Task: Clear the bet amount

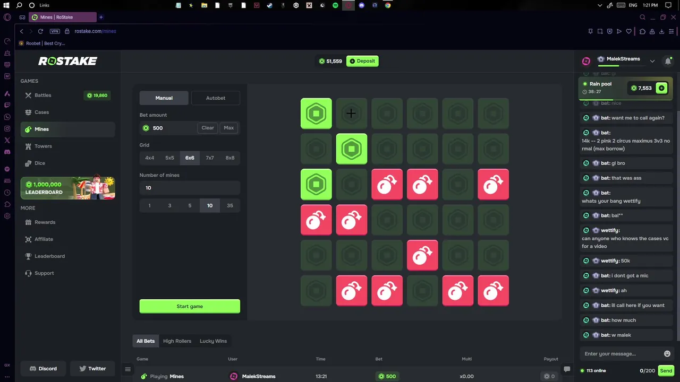Action: [208, 128]
